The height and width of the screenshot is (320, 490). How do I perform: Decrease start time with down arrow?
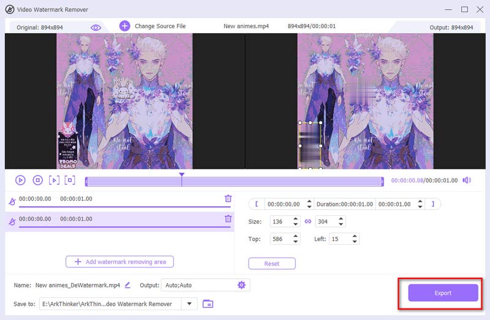click(309, 207)
